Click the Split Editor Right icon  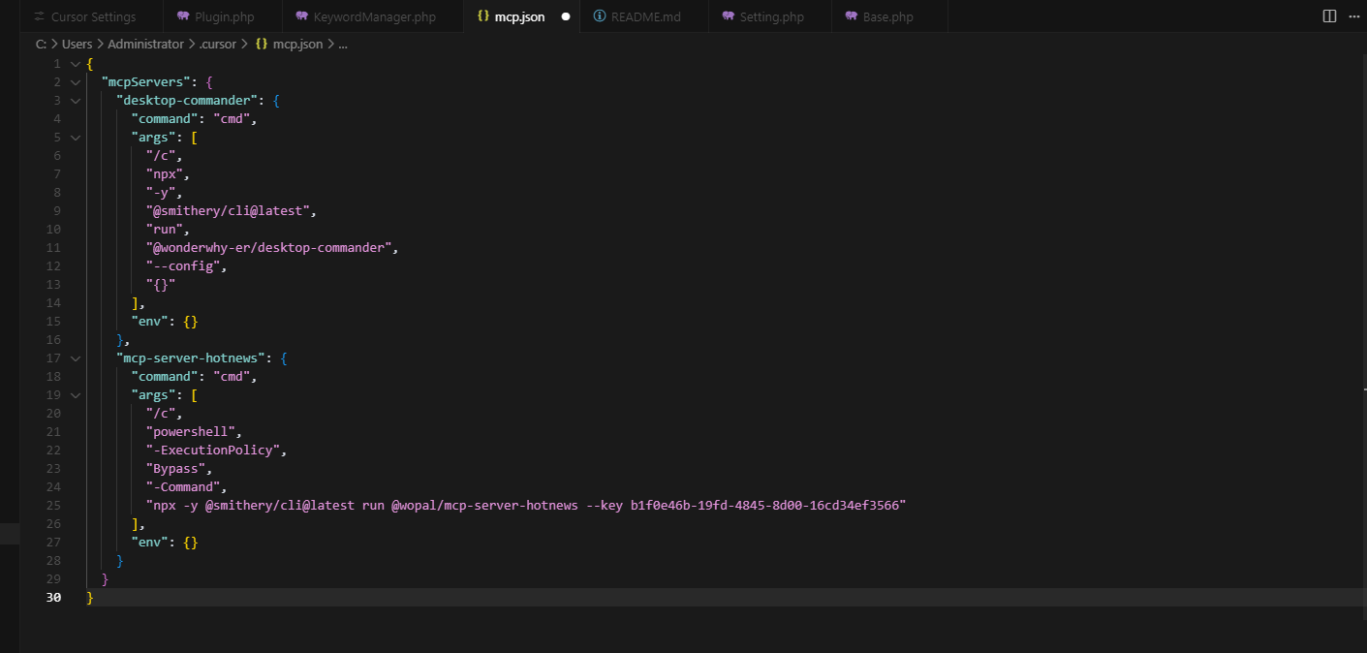(1329, 16)
